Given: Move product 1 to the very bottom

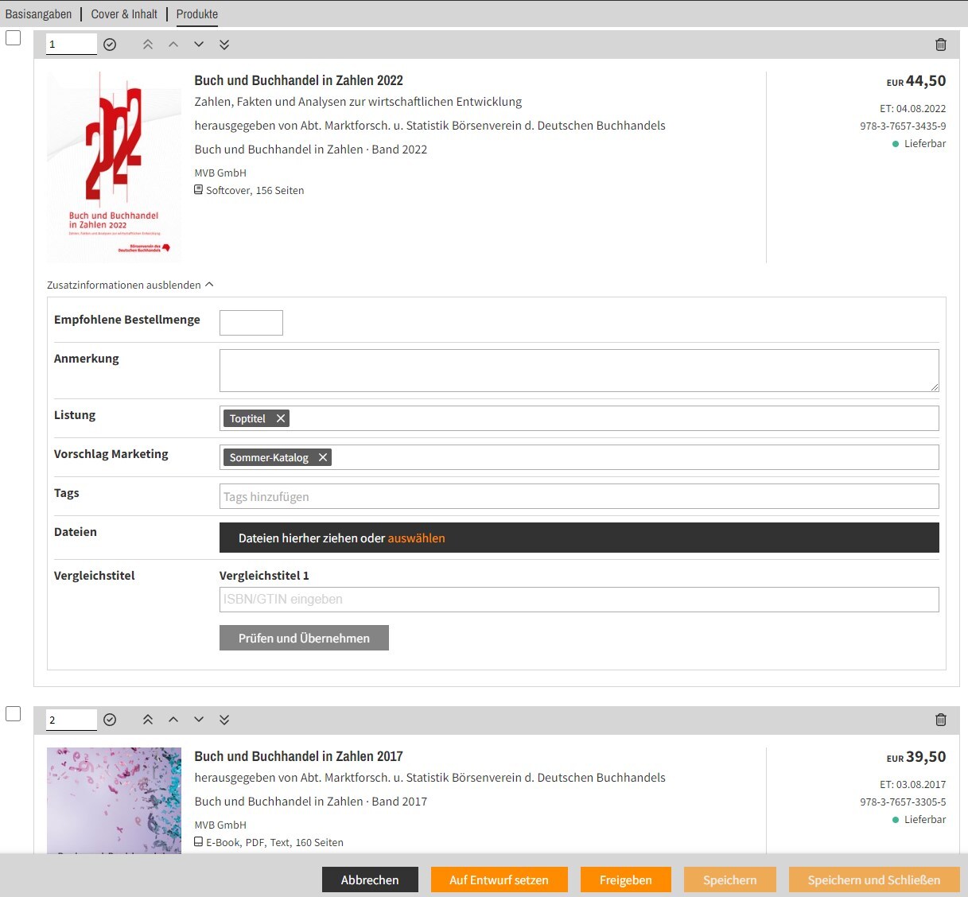Looking at the screenshot, I should (224, 45).
